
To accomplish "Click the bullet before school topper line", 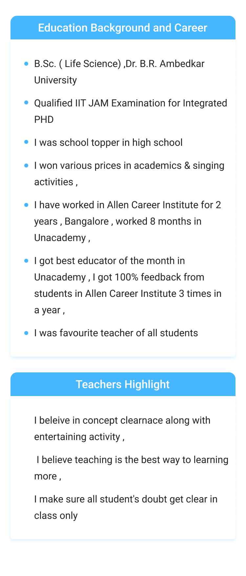I will tap(26, 143).
